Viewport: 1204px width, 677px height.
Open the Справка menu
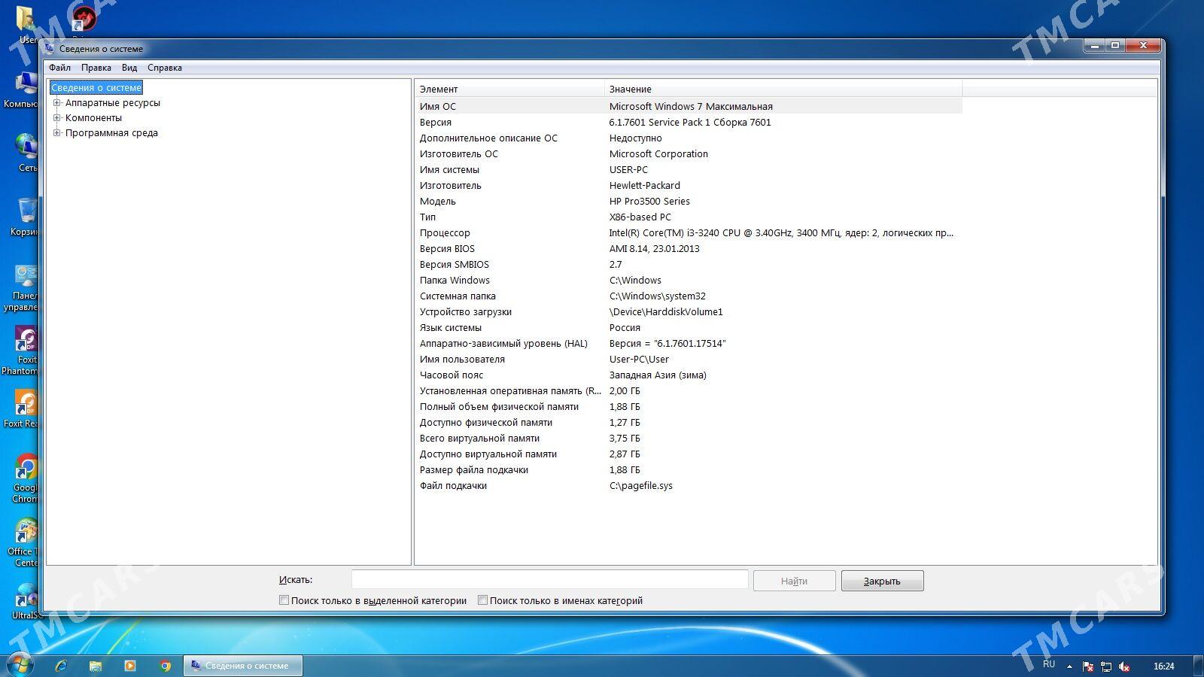click(164, 68)
